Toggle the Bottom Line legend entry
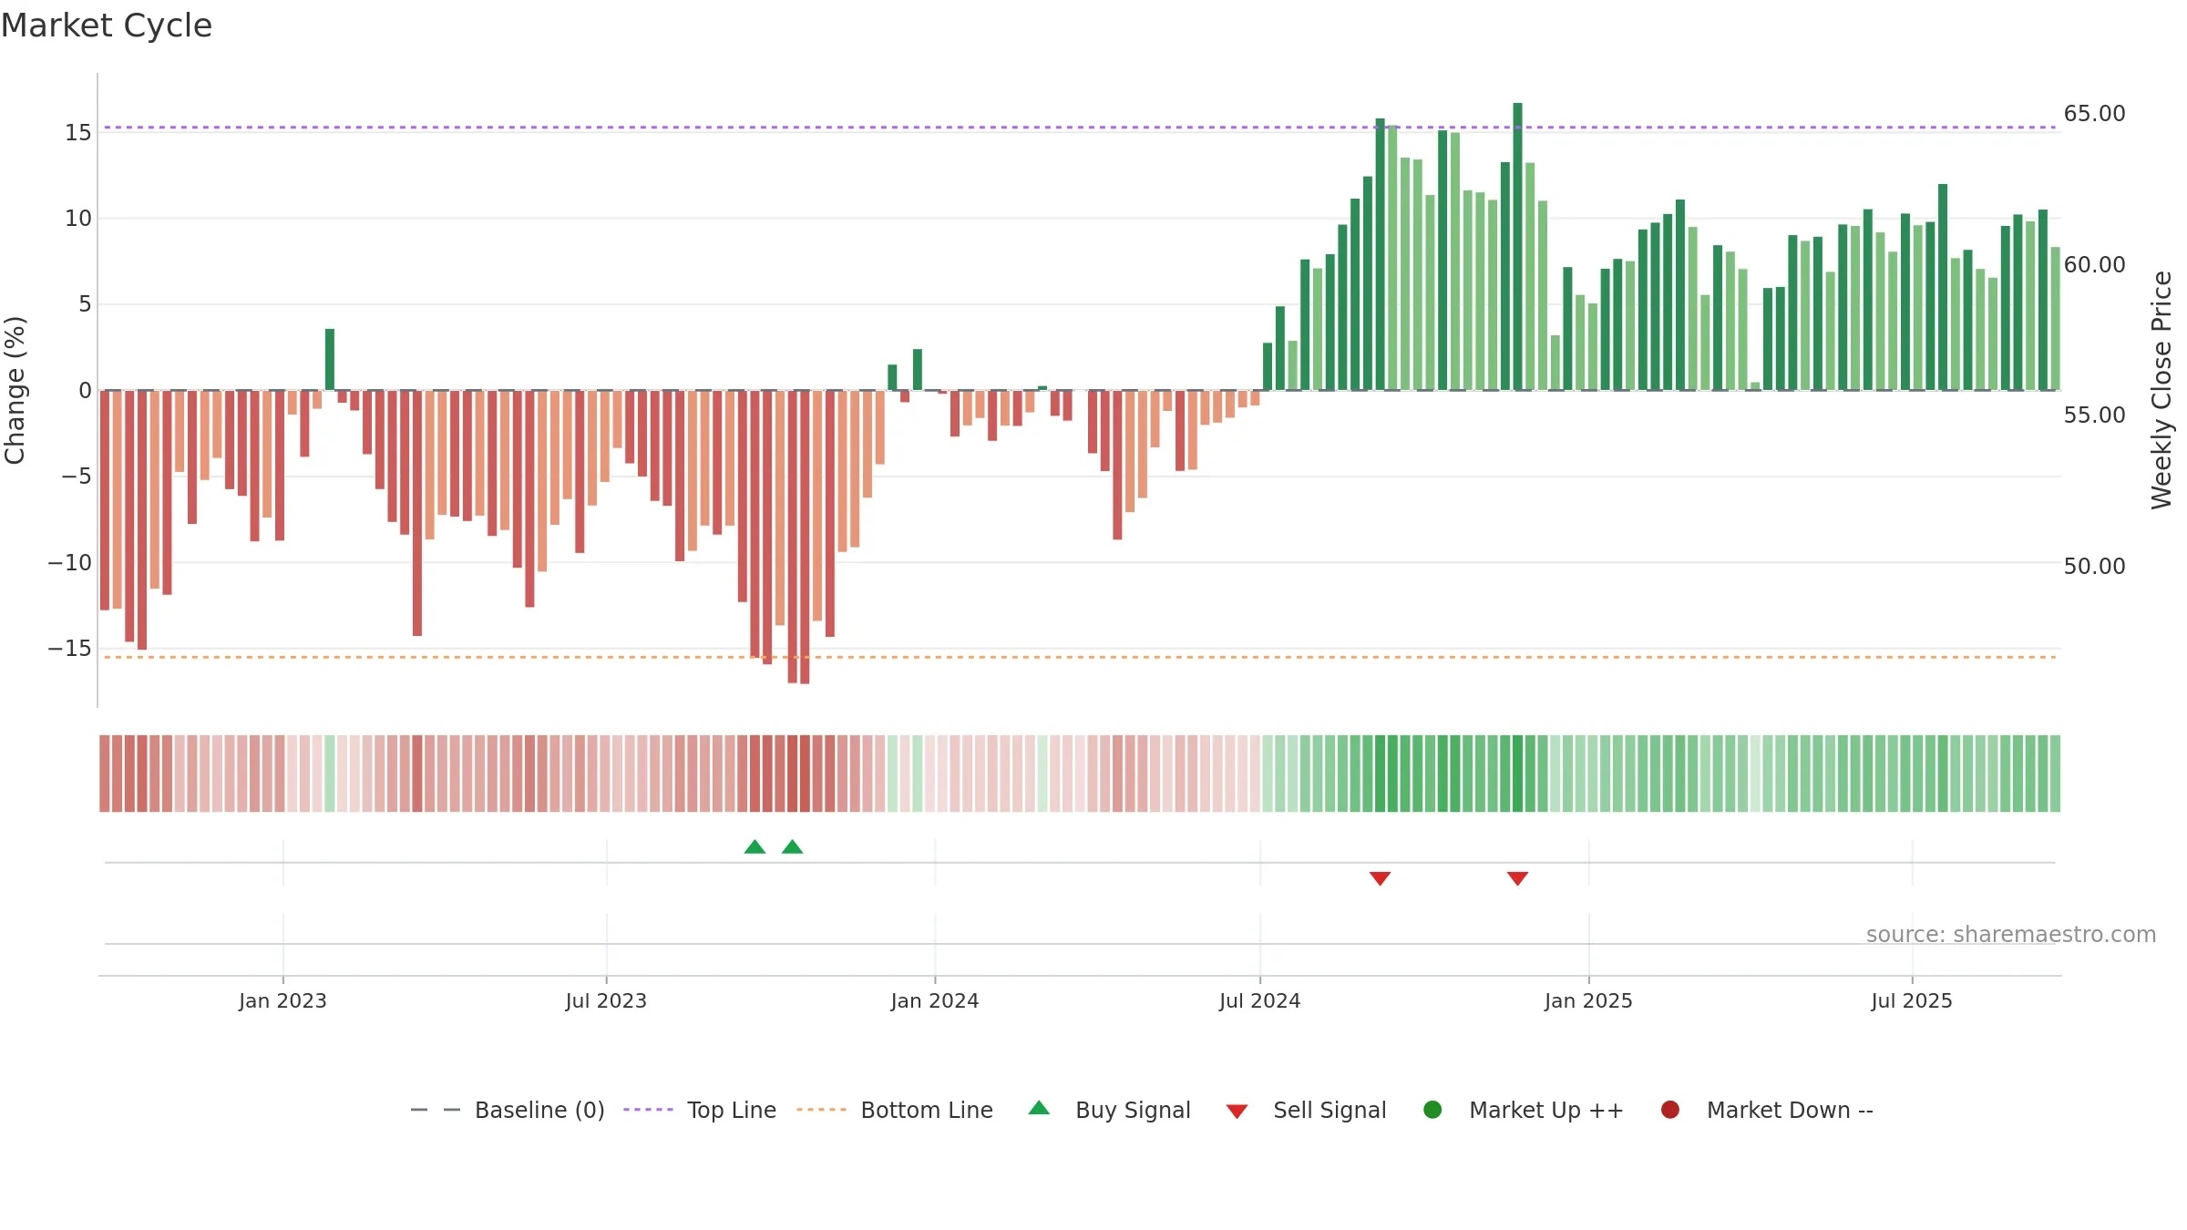Viewport: 2187px width, 1230px height. coord(895,1110)
